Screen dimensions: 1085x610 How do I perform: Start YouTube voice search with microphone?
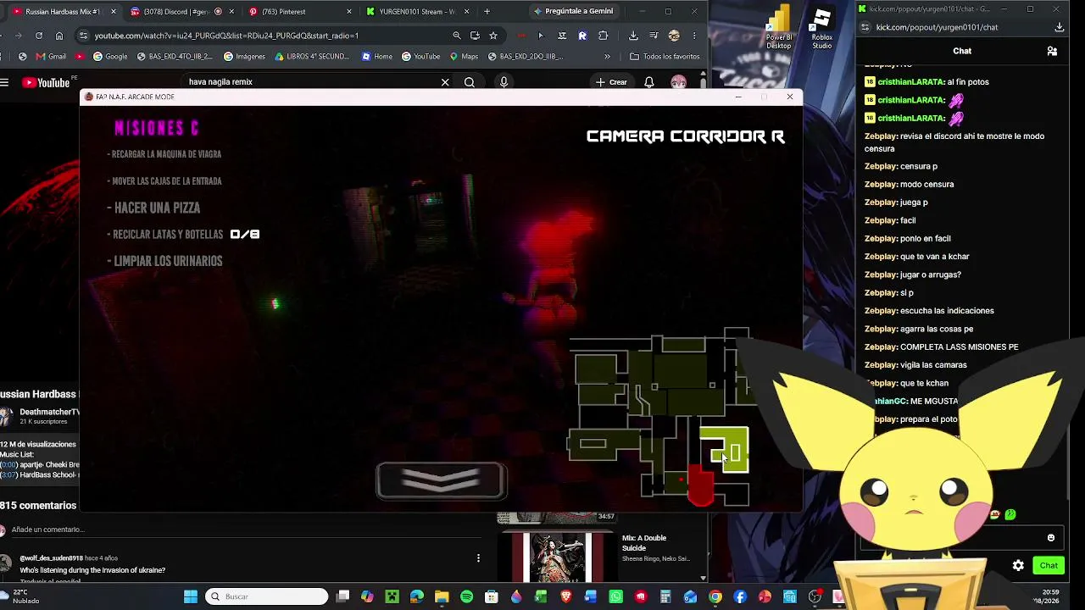click(504, 82)
